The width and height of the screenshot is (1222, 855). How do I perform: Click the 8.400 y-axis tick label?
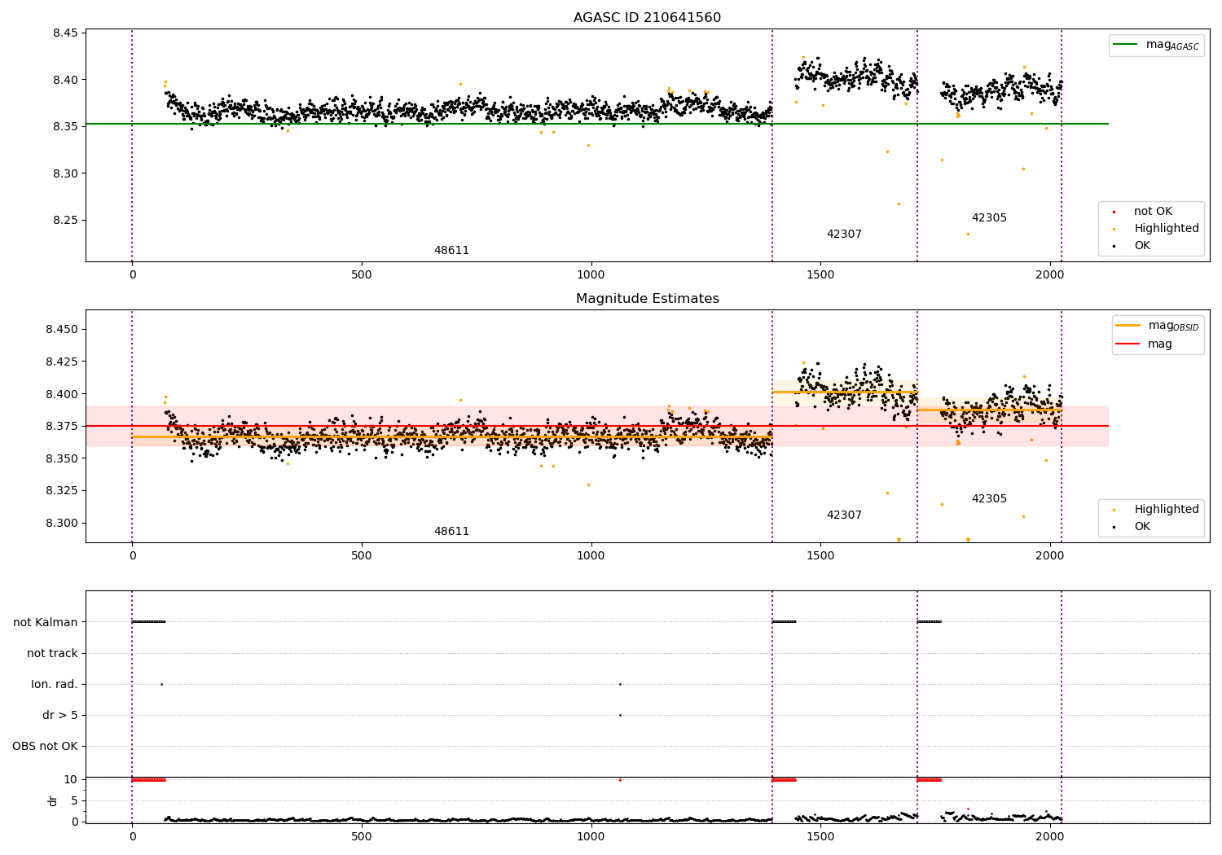pos(63,394)
